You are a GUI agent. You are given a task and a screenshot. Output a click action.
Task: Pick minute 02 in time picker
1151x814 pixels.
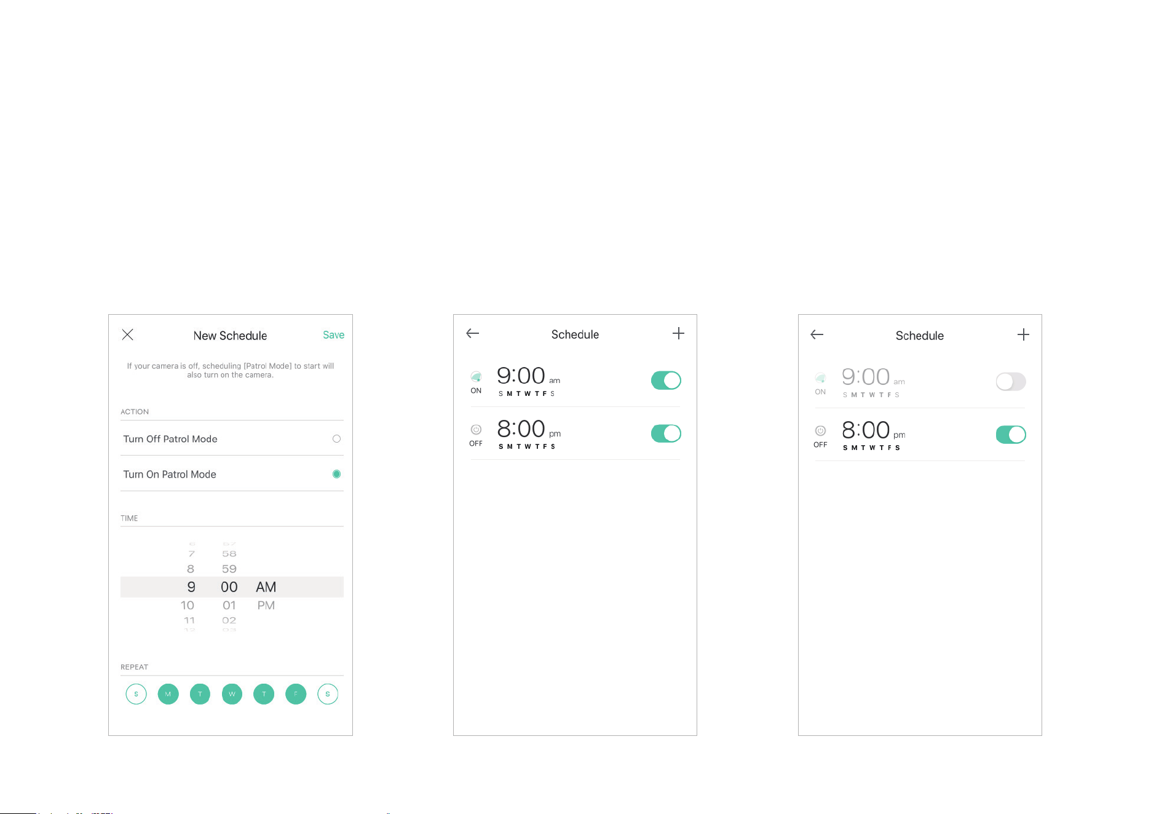pyautogui.click(x=229, y=620)
